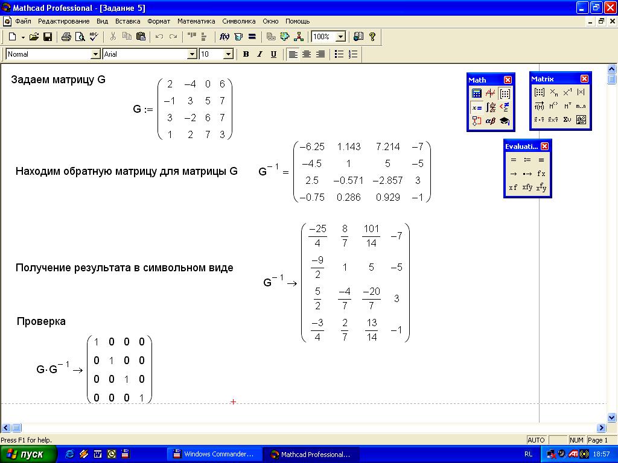This screenshot has height=463, width=618.
Task: Insert the matrix column M<> operator
Action: pyautogui.click(x=553, y=106)
